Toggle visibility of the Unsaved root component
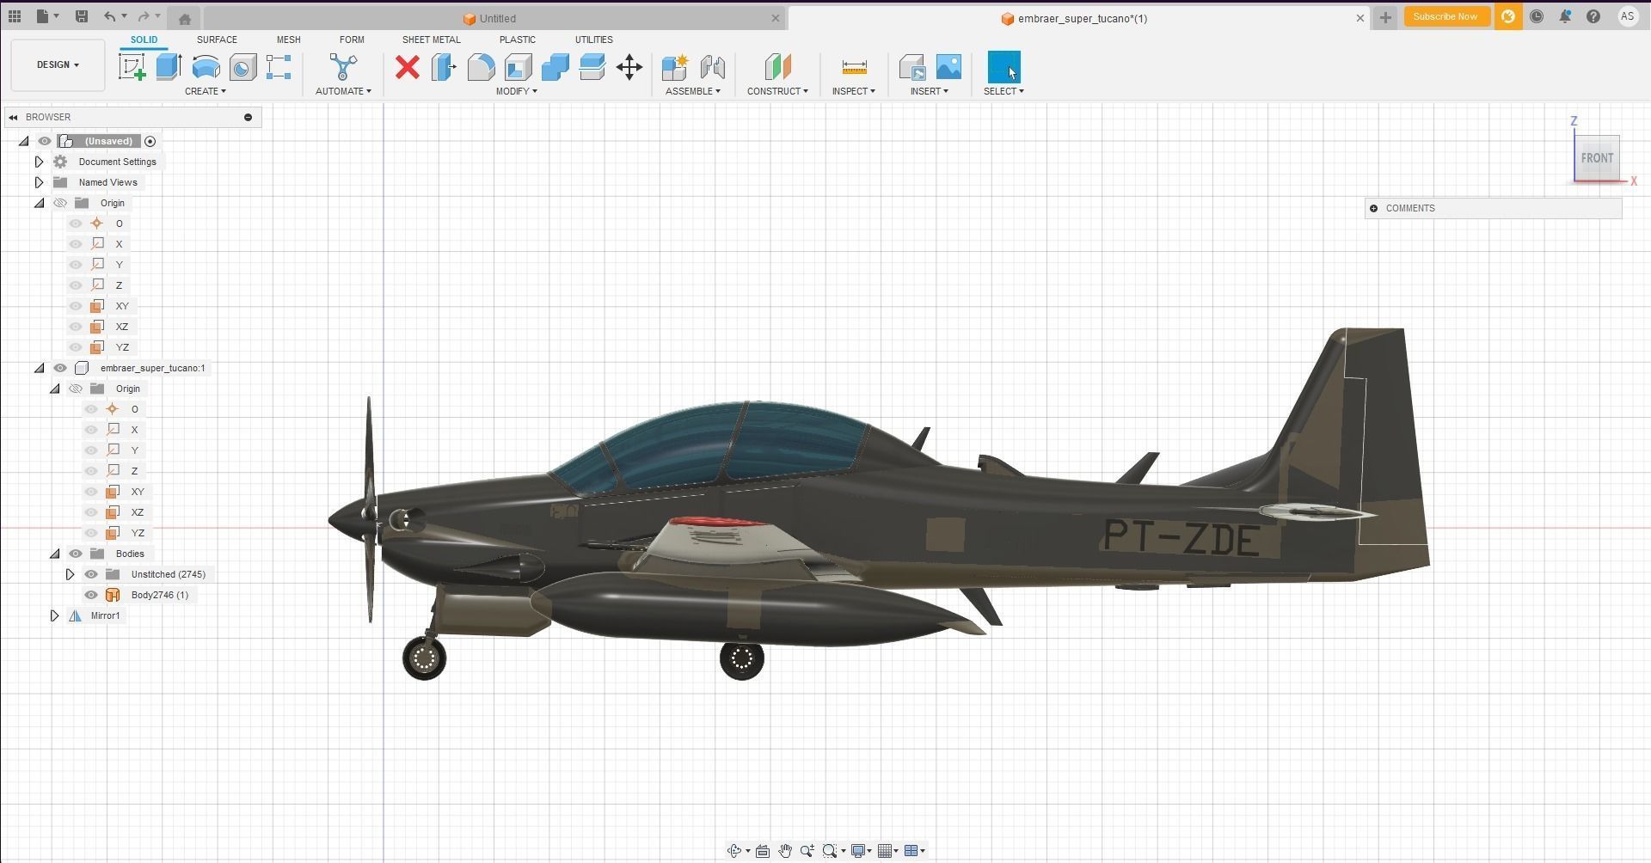Screen dimensions: 1651x863 [45, 141]
